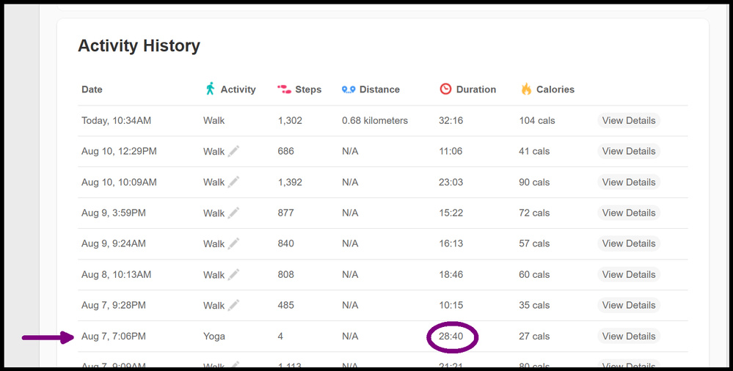Open View Details for Aug 8 walk
The width and height of the screenshot is (733, 371).
tap(628, 274)
